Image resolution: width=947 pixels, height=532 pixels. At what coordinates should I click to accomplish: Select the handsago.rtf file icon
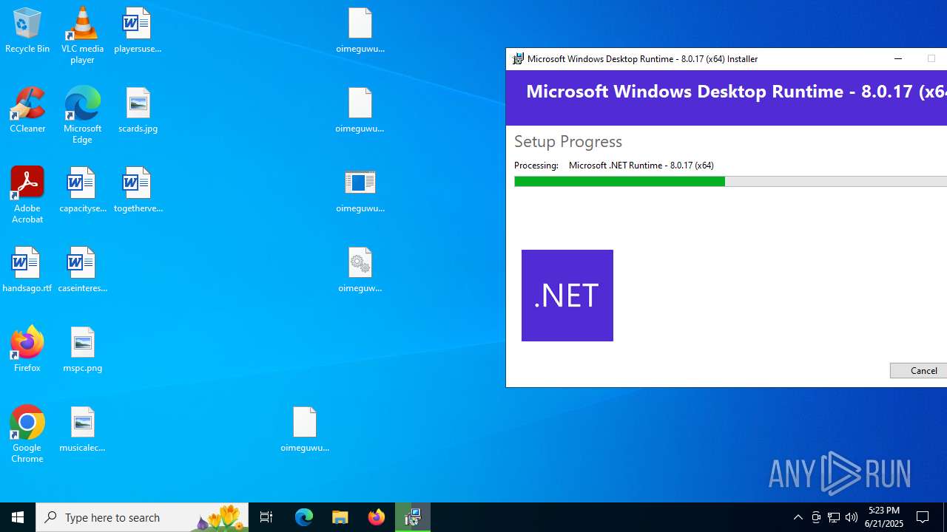point(27,270)
